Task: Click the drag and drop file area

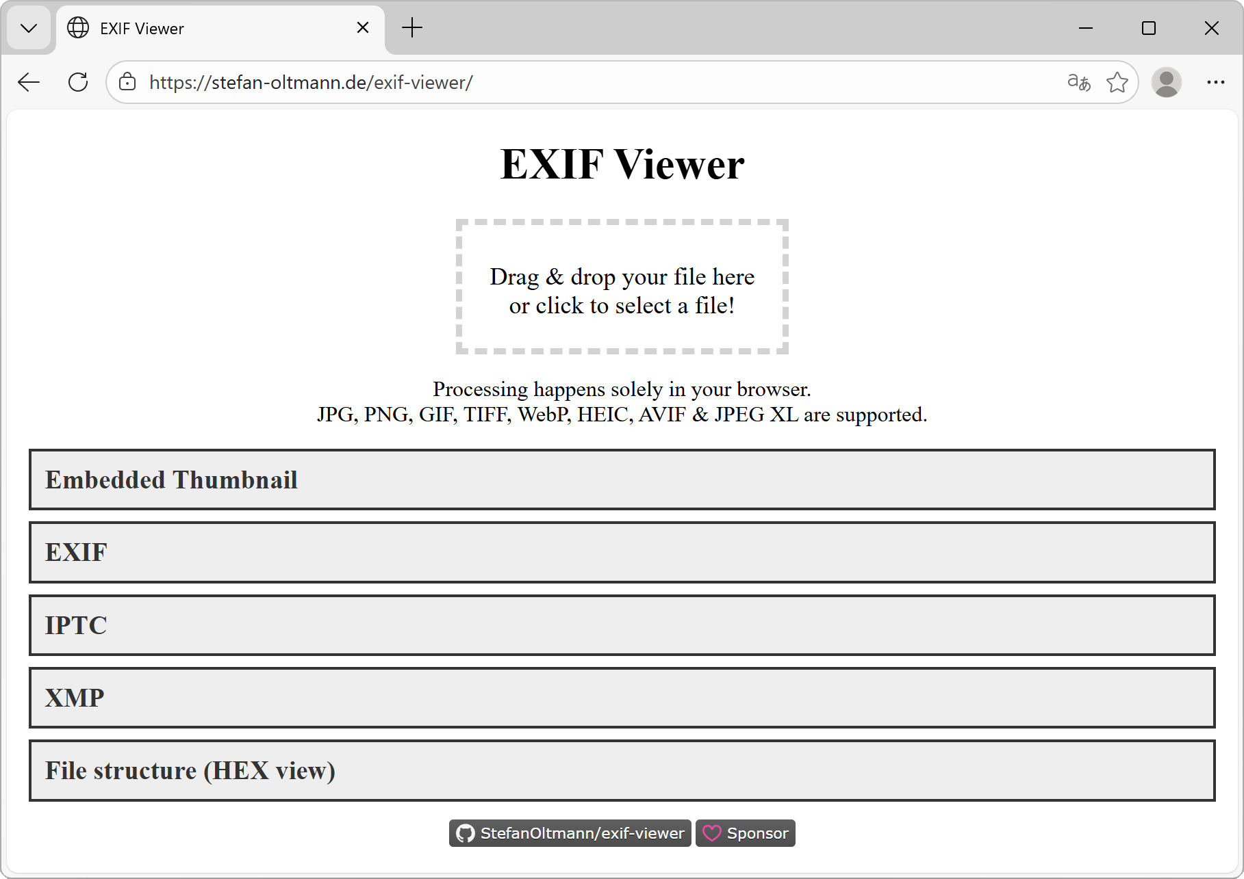Action: [622, 286]
